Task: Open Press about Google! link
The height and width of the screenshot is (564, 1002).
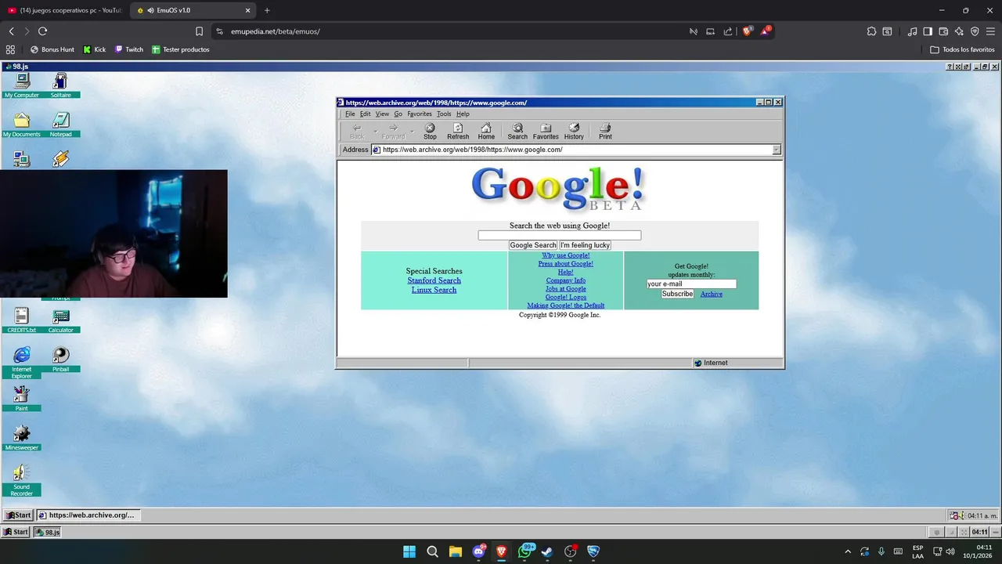Action: [x=565, y=264]
